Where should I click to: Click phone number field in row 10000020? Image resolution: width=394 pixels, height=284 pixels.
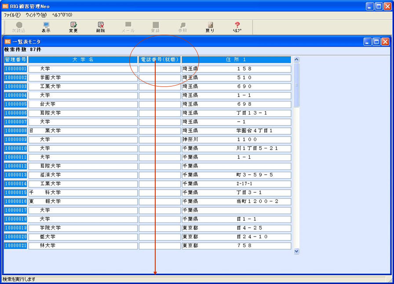pos(160,237)
